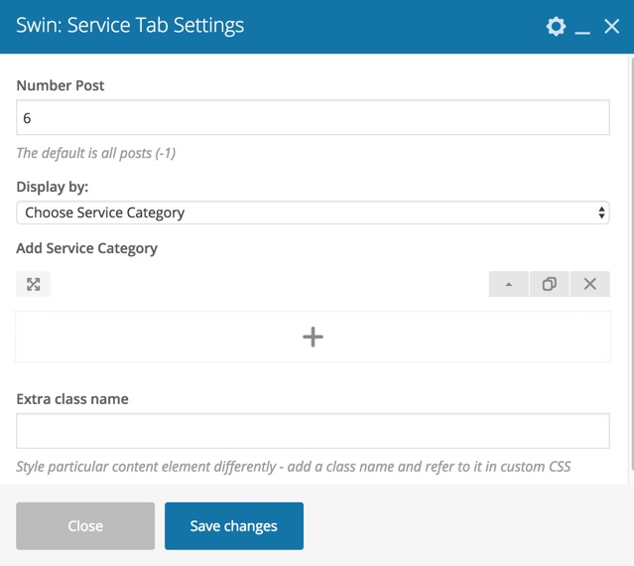Image resolution: width=634 pixels, height=566 pixels.
Task: Click the vertical scrollbar on right edge
Action: pos(632,269)
